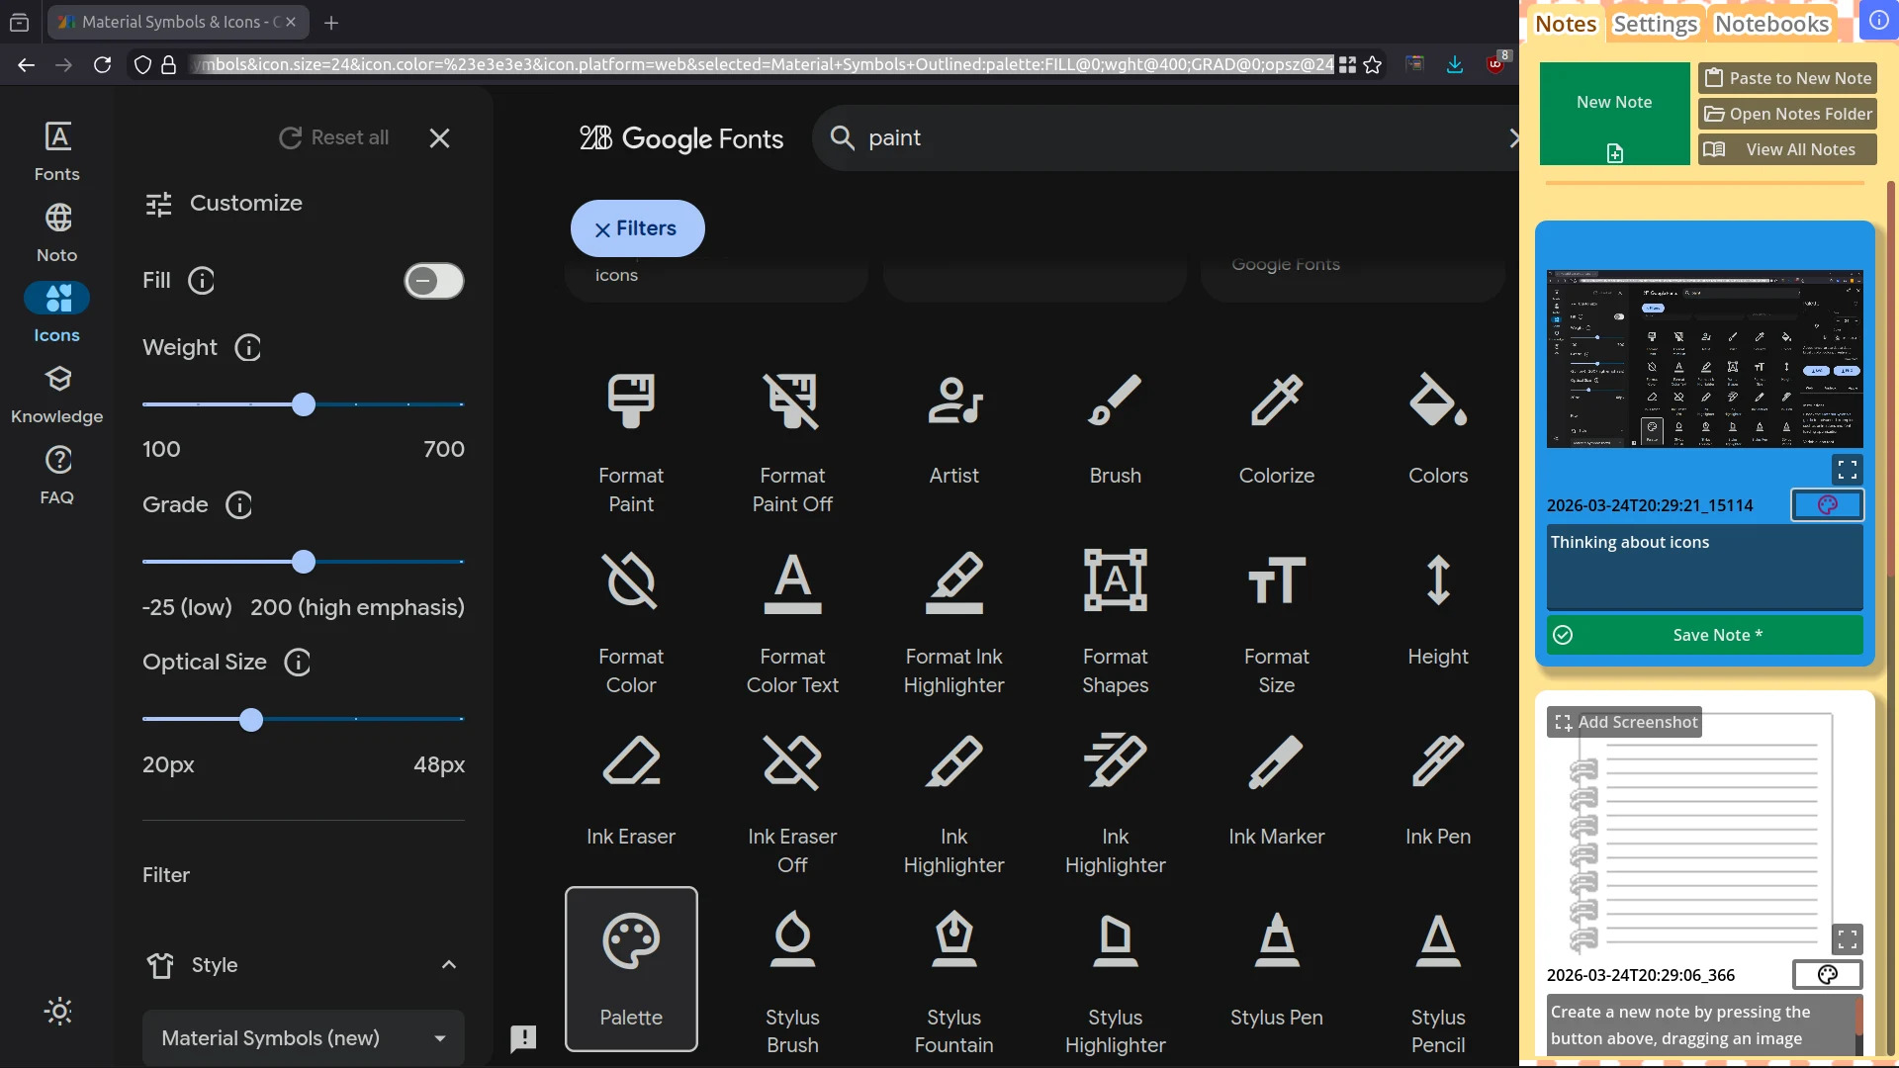Choose the Format Shapes icon
Image resolution: width=1899 pixels, height=1068 pixels.
(x=1115, y=581)
